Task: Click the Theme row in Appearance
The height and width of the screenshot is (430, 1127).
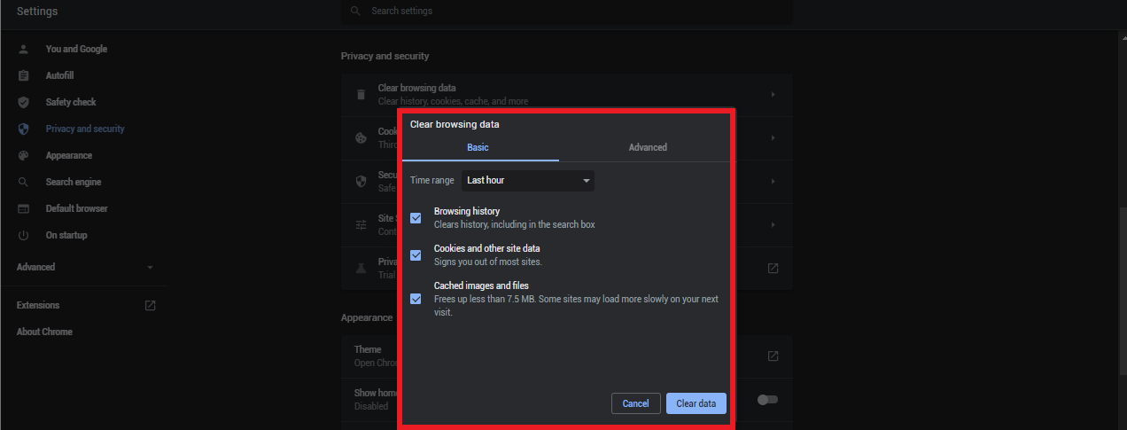Action: [567, 356]
